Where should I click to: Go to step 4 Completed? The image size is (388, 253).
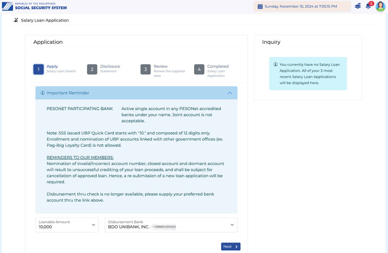(199, 69)
